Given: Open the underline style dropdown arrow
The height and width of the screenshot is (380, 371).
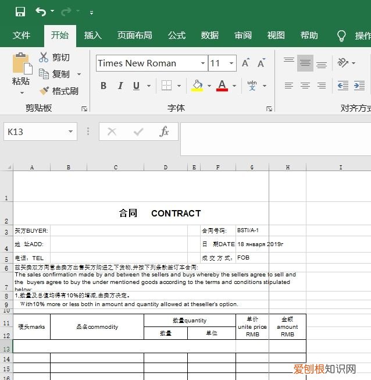Looking at the screenshot, I should 149,86.
